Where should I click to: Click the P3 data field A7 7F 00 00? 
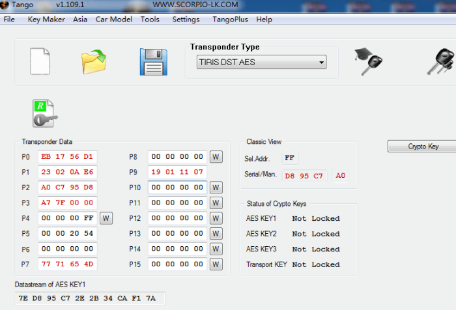click(x=68, y=203)
